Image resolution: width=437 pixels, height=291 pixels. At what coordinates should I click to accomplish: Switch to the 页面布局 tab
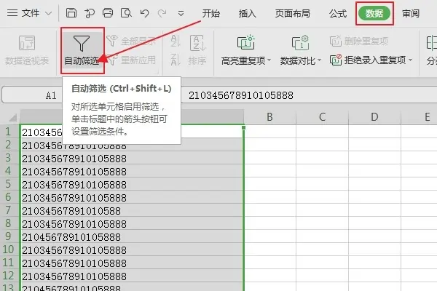(292, 13)
